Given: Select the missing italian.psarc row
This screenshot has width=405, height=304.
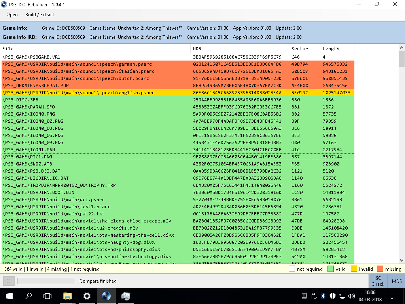Looking at the screenshot, I should coord(178,71).
